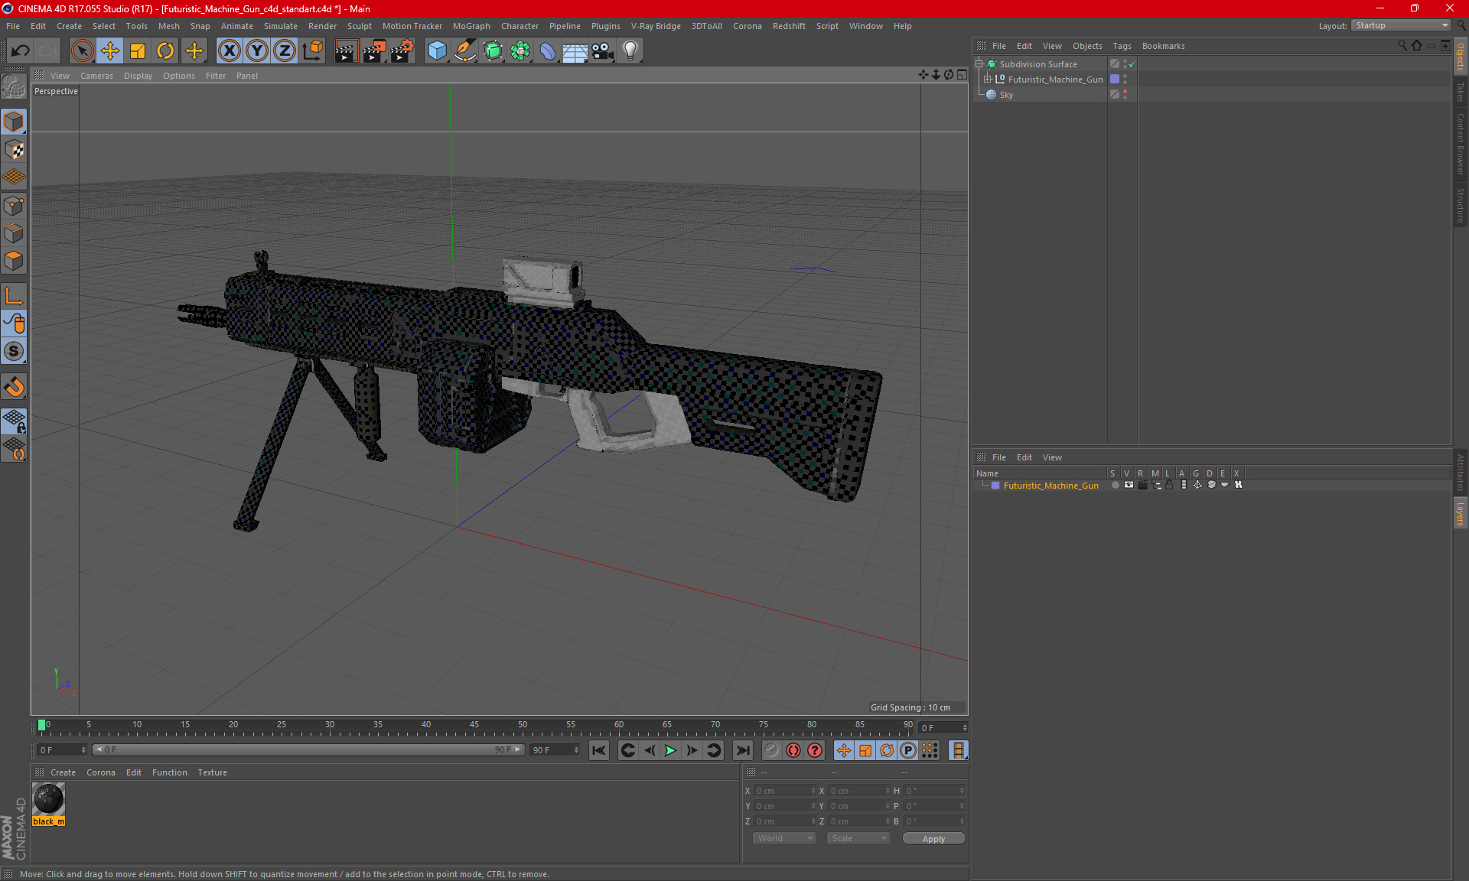Click the Apply button

coord(933,839)
